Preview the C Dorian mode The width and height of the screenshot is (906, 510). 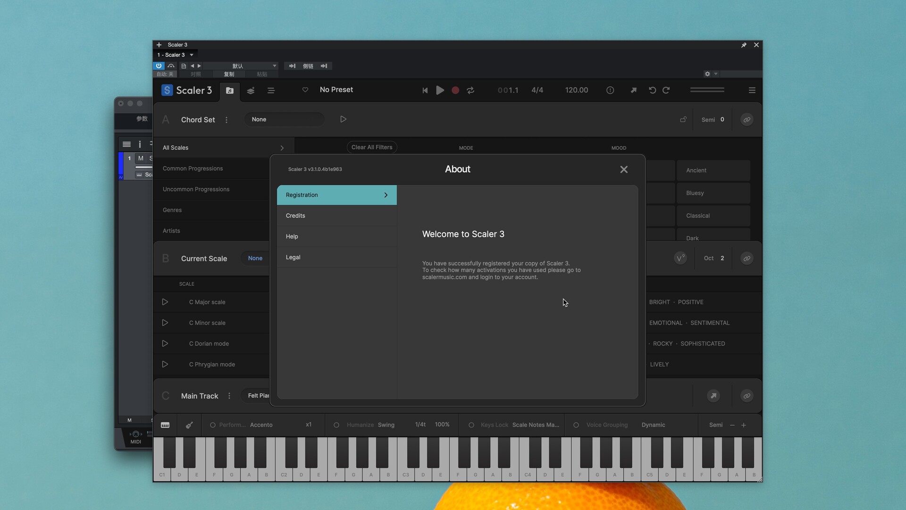click(165, 343)
